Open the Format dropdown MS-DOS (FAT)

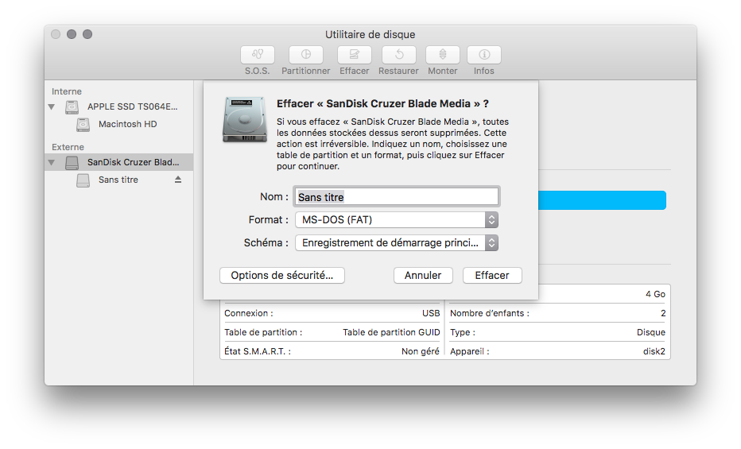tap(397, 219)
